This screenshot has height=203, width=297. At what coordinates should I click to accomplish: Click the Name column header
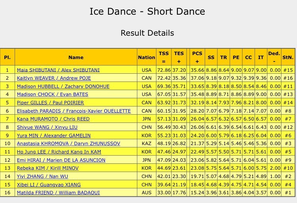click(x=76, y=57)
